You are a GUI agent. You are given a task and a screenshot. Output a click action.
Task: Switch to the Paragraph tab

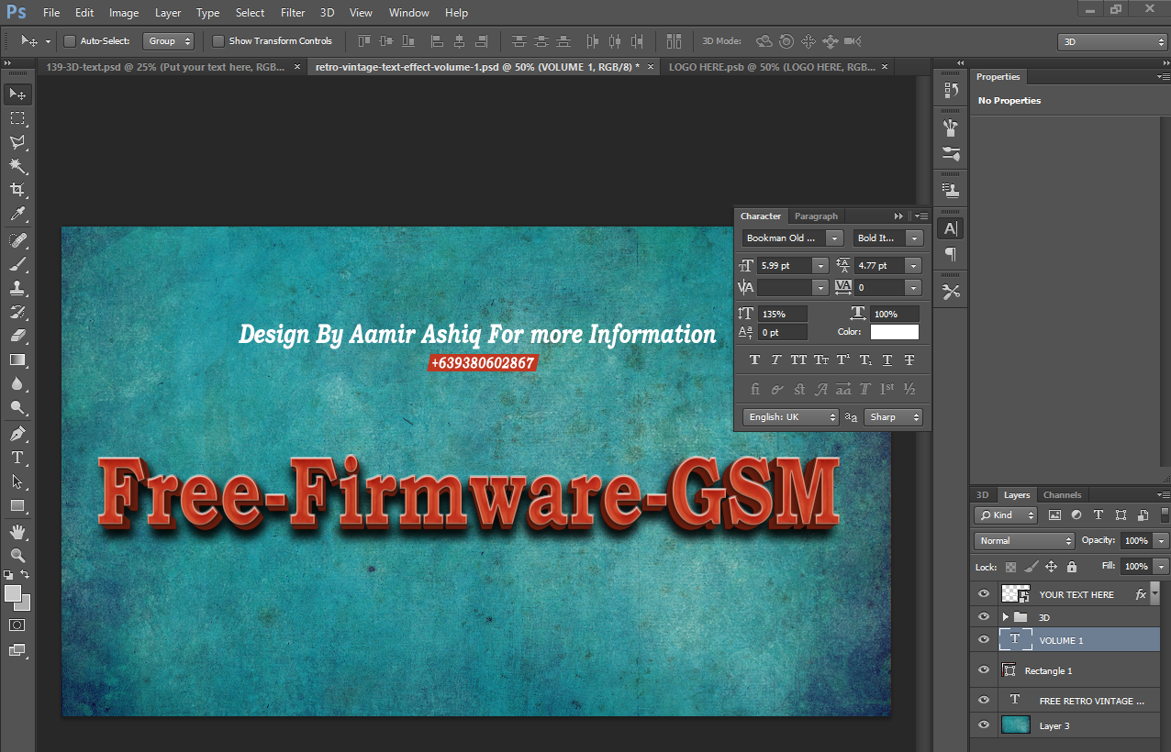point(816,216)
